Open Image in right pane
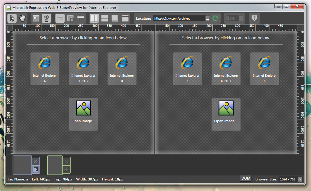This screenshot has height=191, width=311. point(226,114)
